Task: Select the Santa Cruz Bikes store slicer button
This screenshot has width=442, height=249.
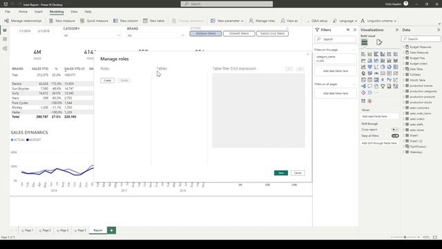Action: click(272, 34)
